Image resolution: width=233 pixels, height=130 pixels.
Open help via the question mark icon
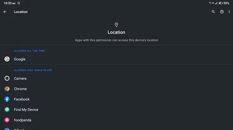[x=222, y=12]
